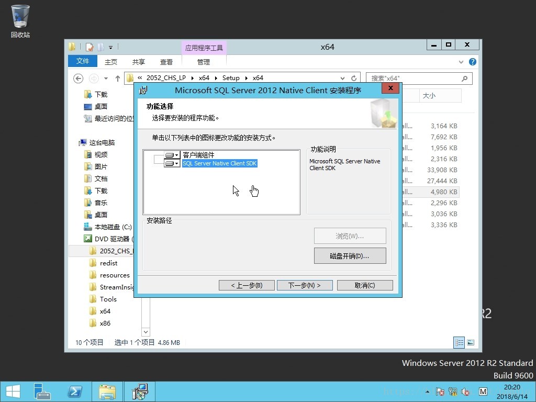Switch to details view icon
Viewport: 536px width, 402px height.
pyautogui.click(x=459, y=342)
